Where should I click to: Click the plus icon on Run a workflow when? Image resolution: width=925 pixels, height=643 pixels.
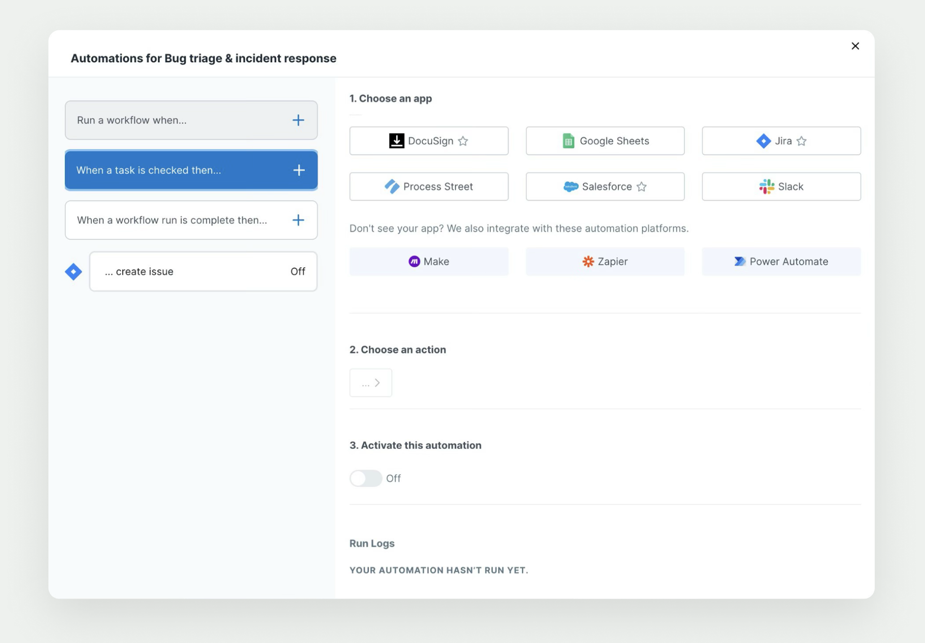pyautogui.click(x=298, y=120)
